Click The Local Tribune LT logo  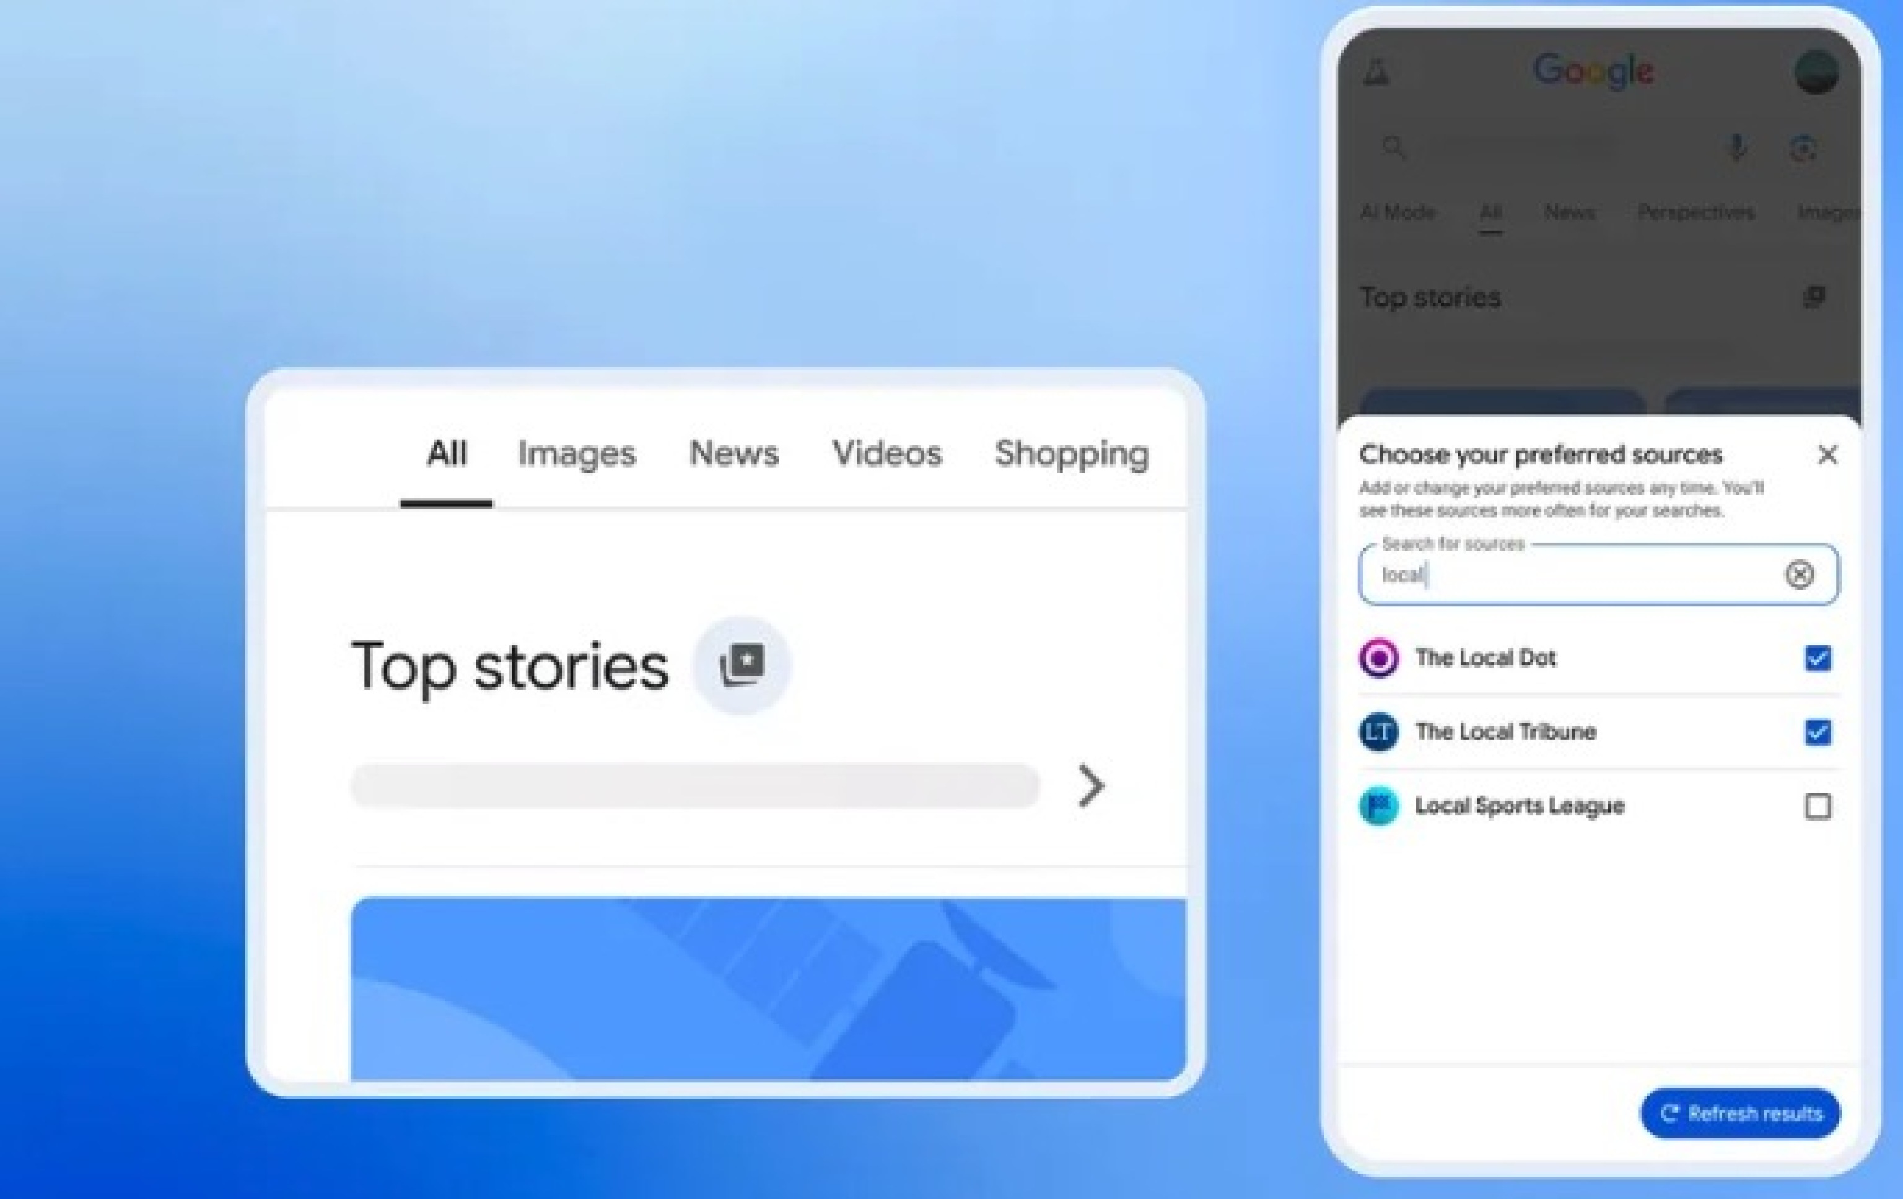[1379, 732]
